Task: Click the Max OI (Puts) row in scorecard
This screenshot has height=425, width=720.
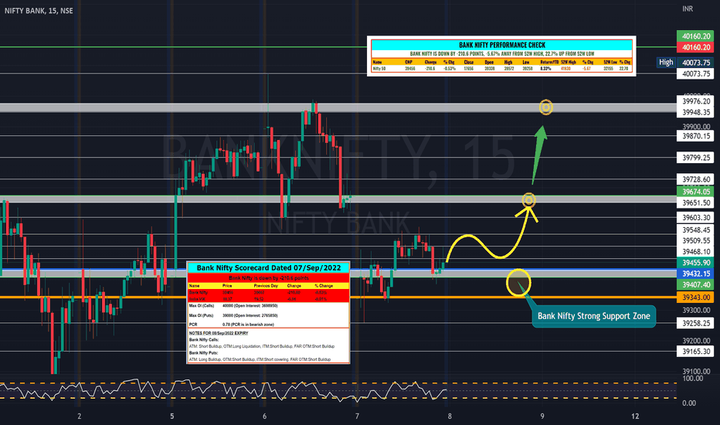Action: (269, 315)
